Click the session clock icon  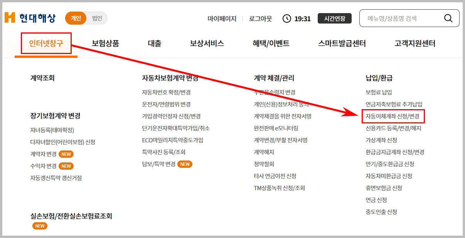click(x=287, y=18)
